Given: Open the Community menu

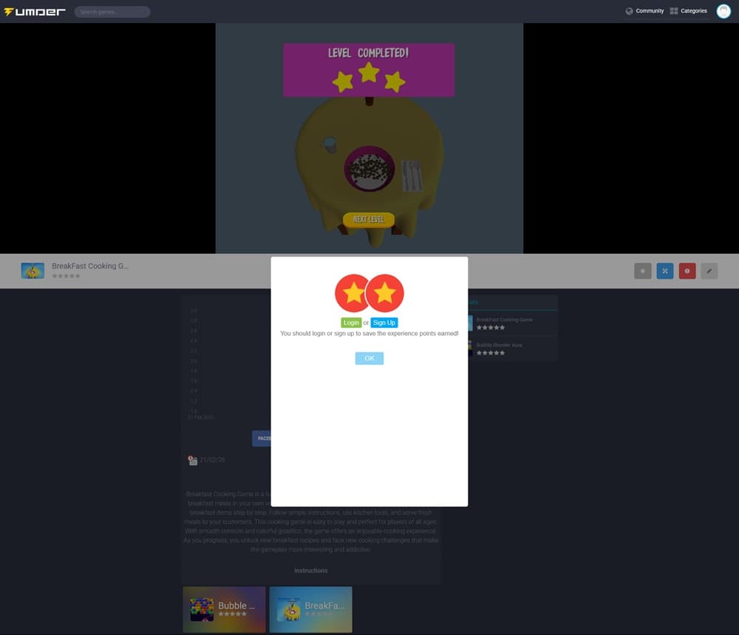Looking at the screenshot, I should click(644, 11).
